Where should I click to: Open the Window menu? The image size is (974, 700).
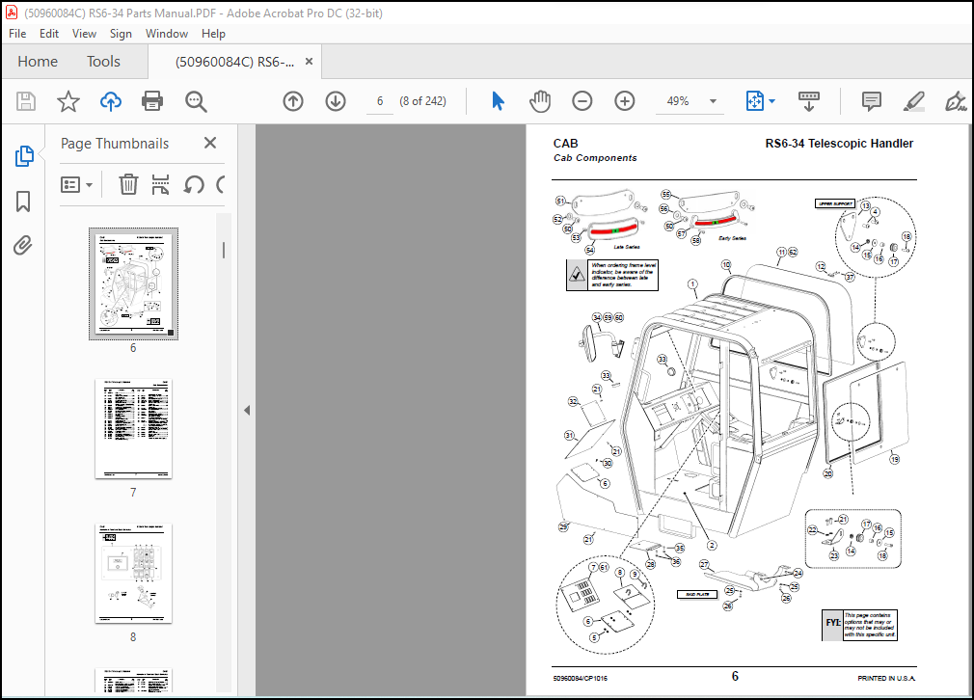[167, 34]
